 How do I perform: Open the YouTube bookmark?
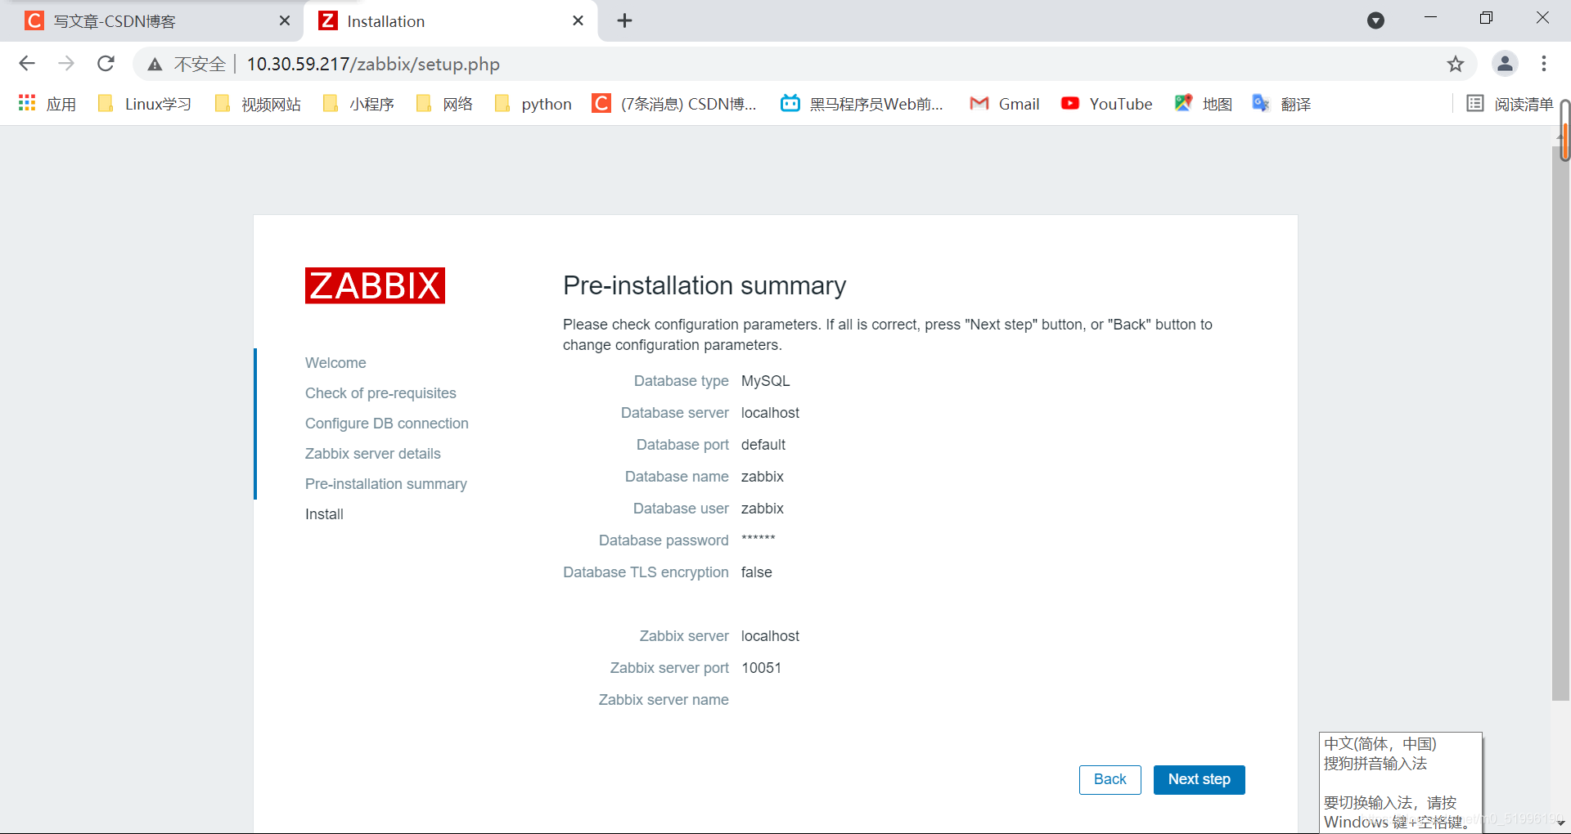[x=1106, y=104]
